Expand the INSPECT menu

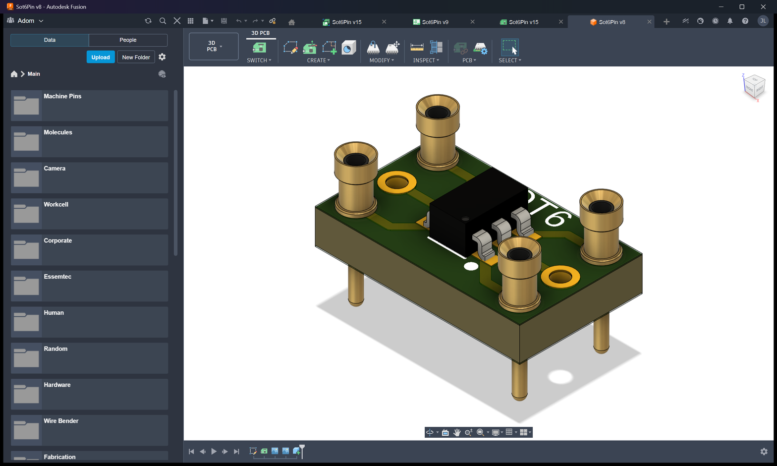tap(426, 60)
